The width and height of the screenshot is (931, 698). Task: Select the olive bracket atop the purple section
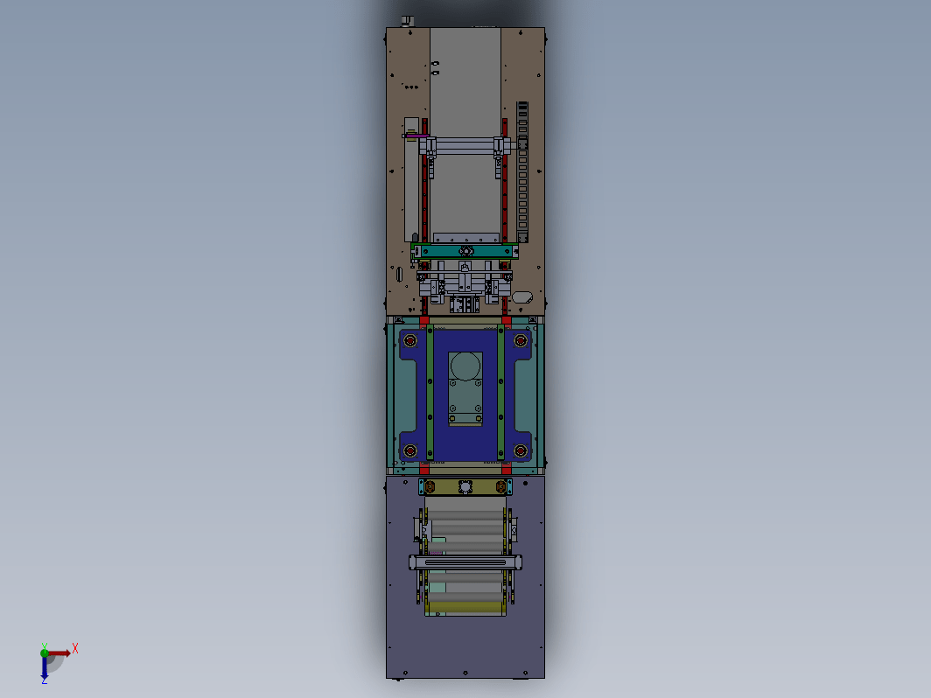pyautogui.click(x=465, y=486)
